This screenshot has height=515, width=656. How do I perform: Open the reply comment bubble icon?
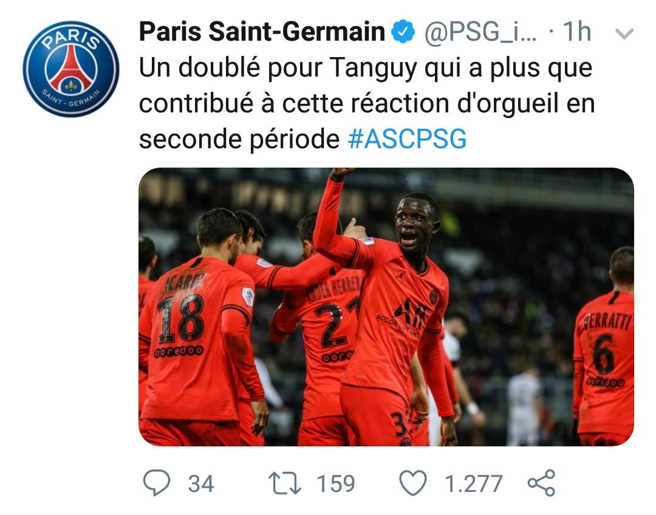coord(157,482)
